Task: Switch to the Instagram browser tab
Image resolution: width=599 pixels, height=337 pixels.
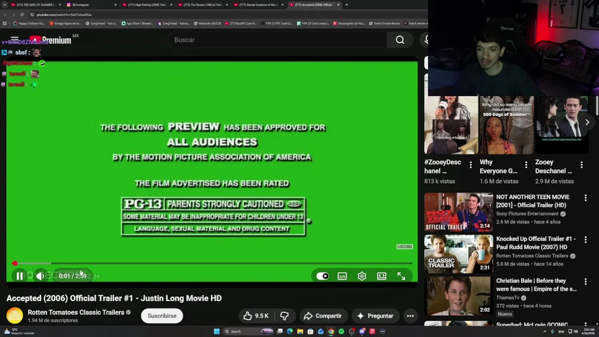Action: tap(91, 5)
